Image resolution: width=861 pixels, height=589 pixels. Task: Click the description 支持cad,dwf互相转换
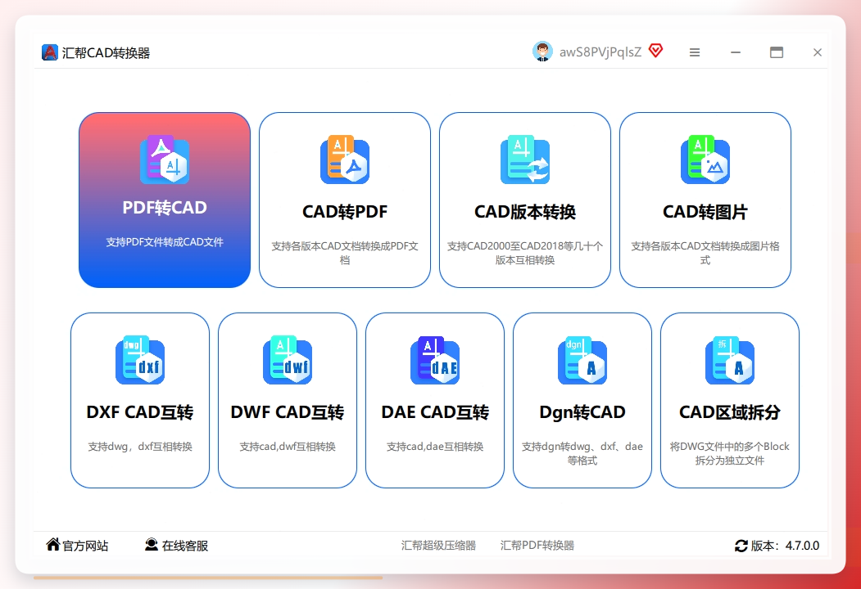pos(288,447)
